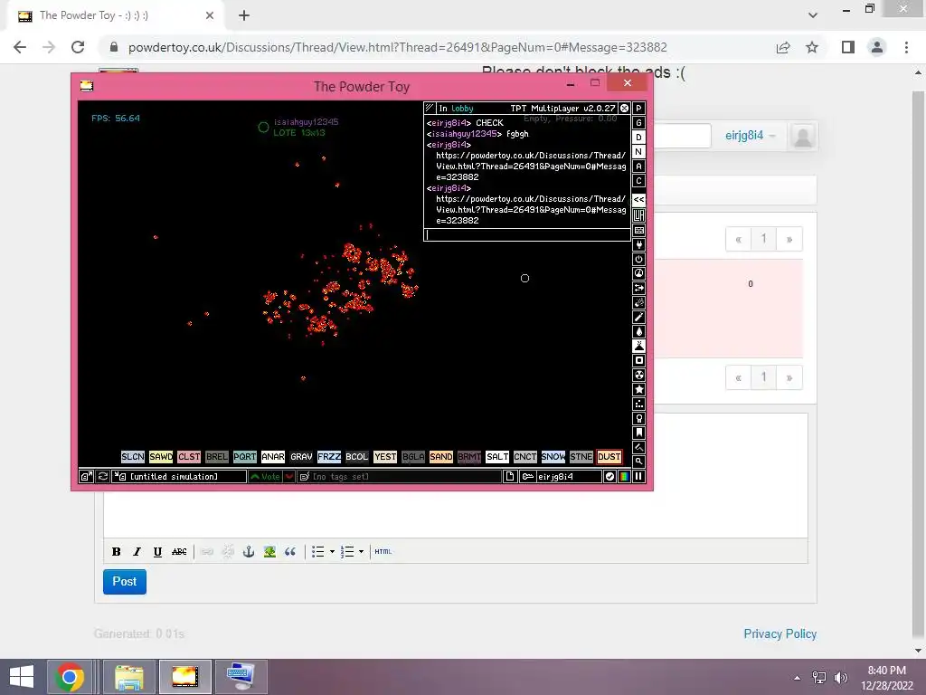Open eirjg8i4 user dropdown on webpage
The image size is (926, 695).
pos(750,136)
